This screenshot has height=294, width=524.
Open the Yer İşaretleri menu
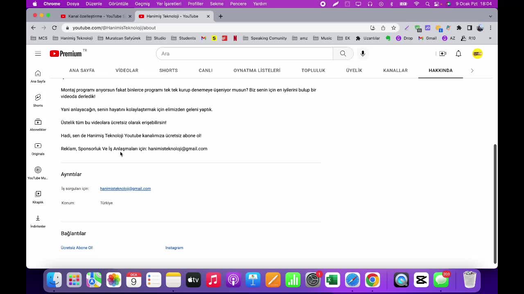[x=169, y=4]
